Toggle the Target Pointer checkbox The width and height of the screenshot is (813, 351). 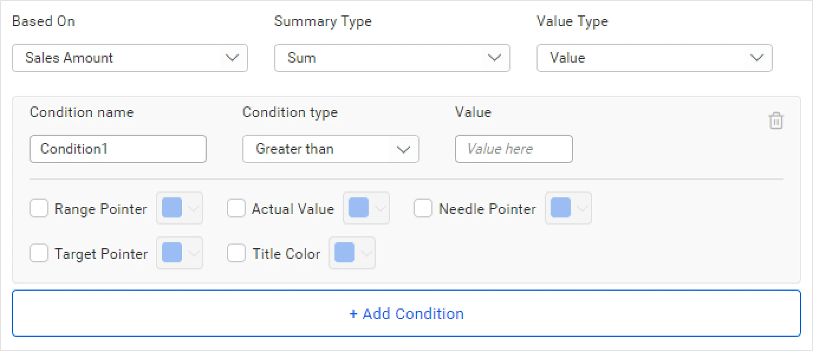tap(39, 253)
